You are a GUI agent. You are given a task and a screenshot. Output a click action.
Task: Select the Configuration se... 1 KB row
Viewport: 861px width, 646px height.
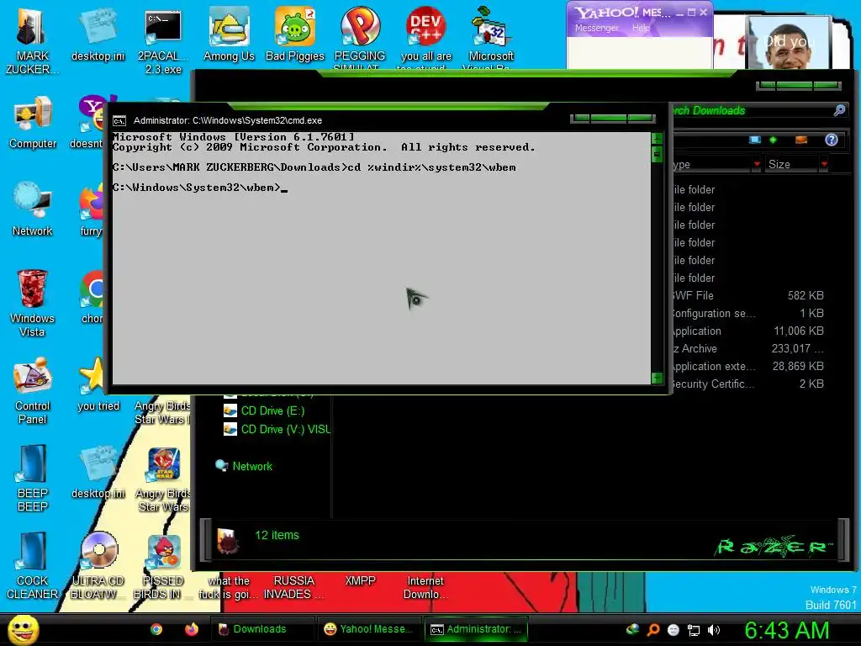748,313
